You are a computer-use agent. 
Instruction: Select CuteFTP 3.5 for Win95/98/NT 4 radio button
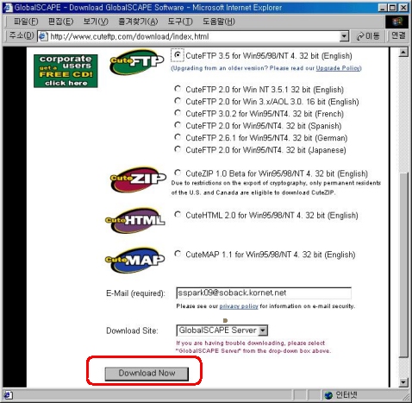(x=178, y=55)
